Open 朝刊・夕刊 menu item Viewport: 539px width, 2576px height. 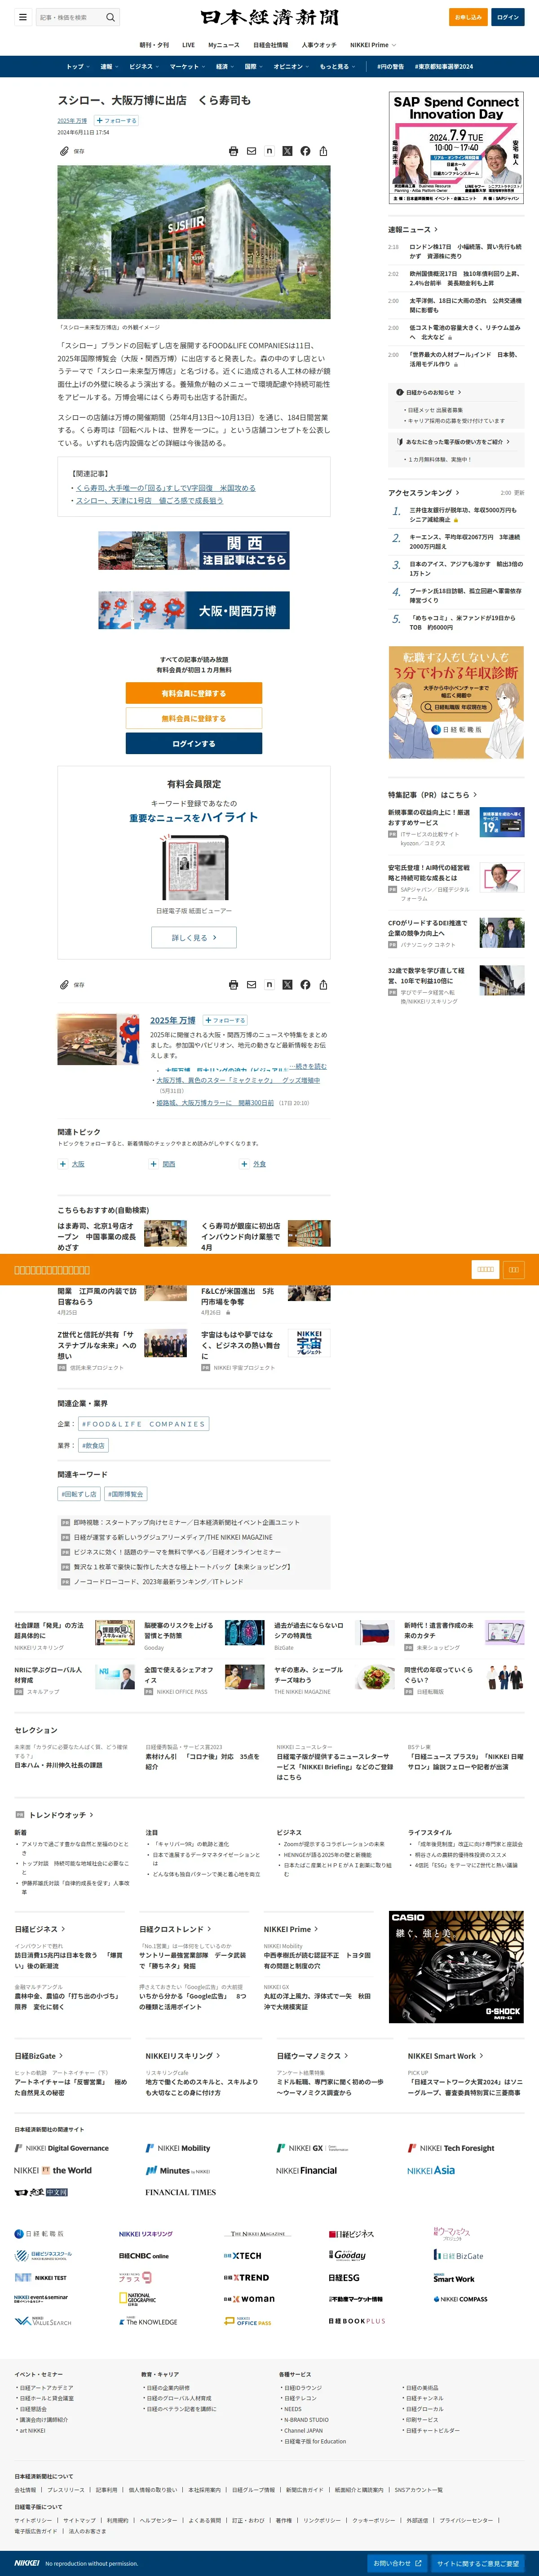point(154,45)
